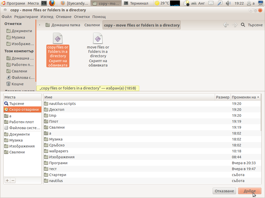
Task: Open Отиване menu
Action: pyautogui.click(x=64, y=17)
